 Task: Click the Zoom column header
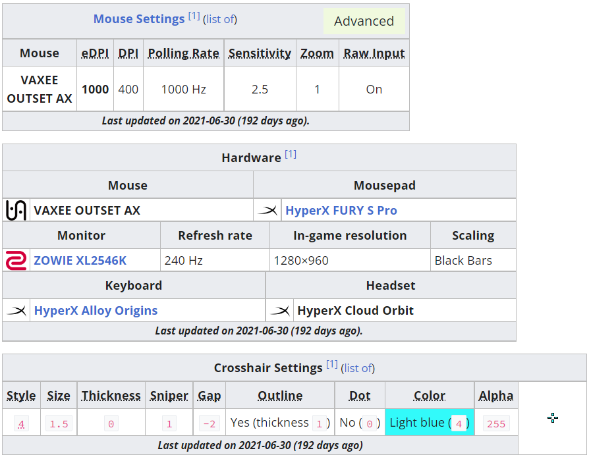[x=317, y=53]
